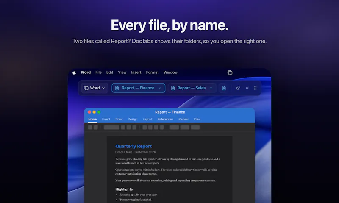339x203 pixels.
Task: Select the Draw ribbon tab
Action: [119, 119]
